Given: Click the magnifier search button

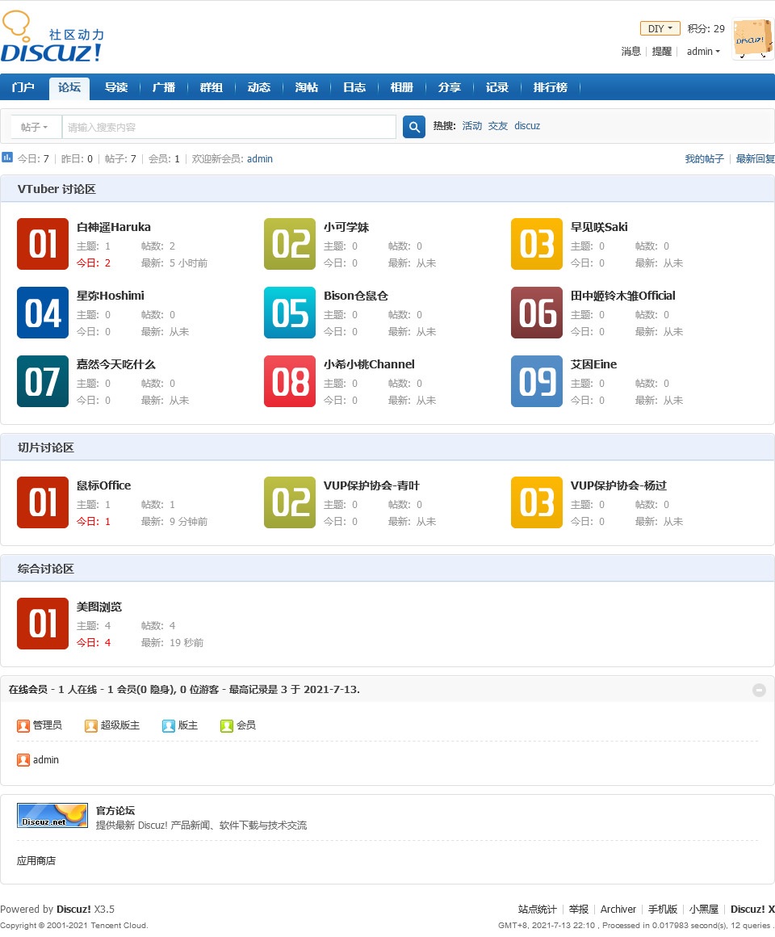Looking at the screenshot, I should (414, 127).
